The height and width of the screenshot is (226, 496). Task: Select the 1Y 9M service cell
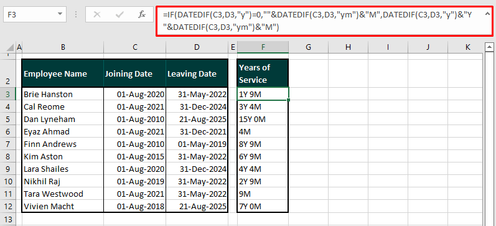click(x=263, y=95)
